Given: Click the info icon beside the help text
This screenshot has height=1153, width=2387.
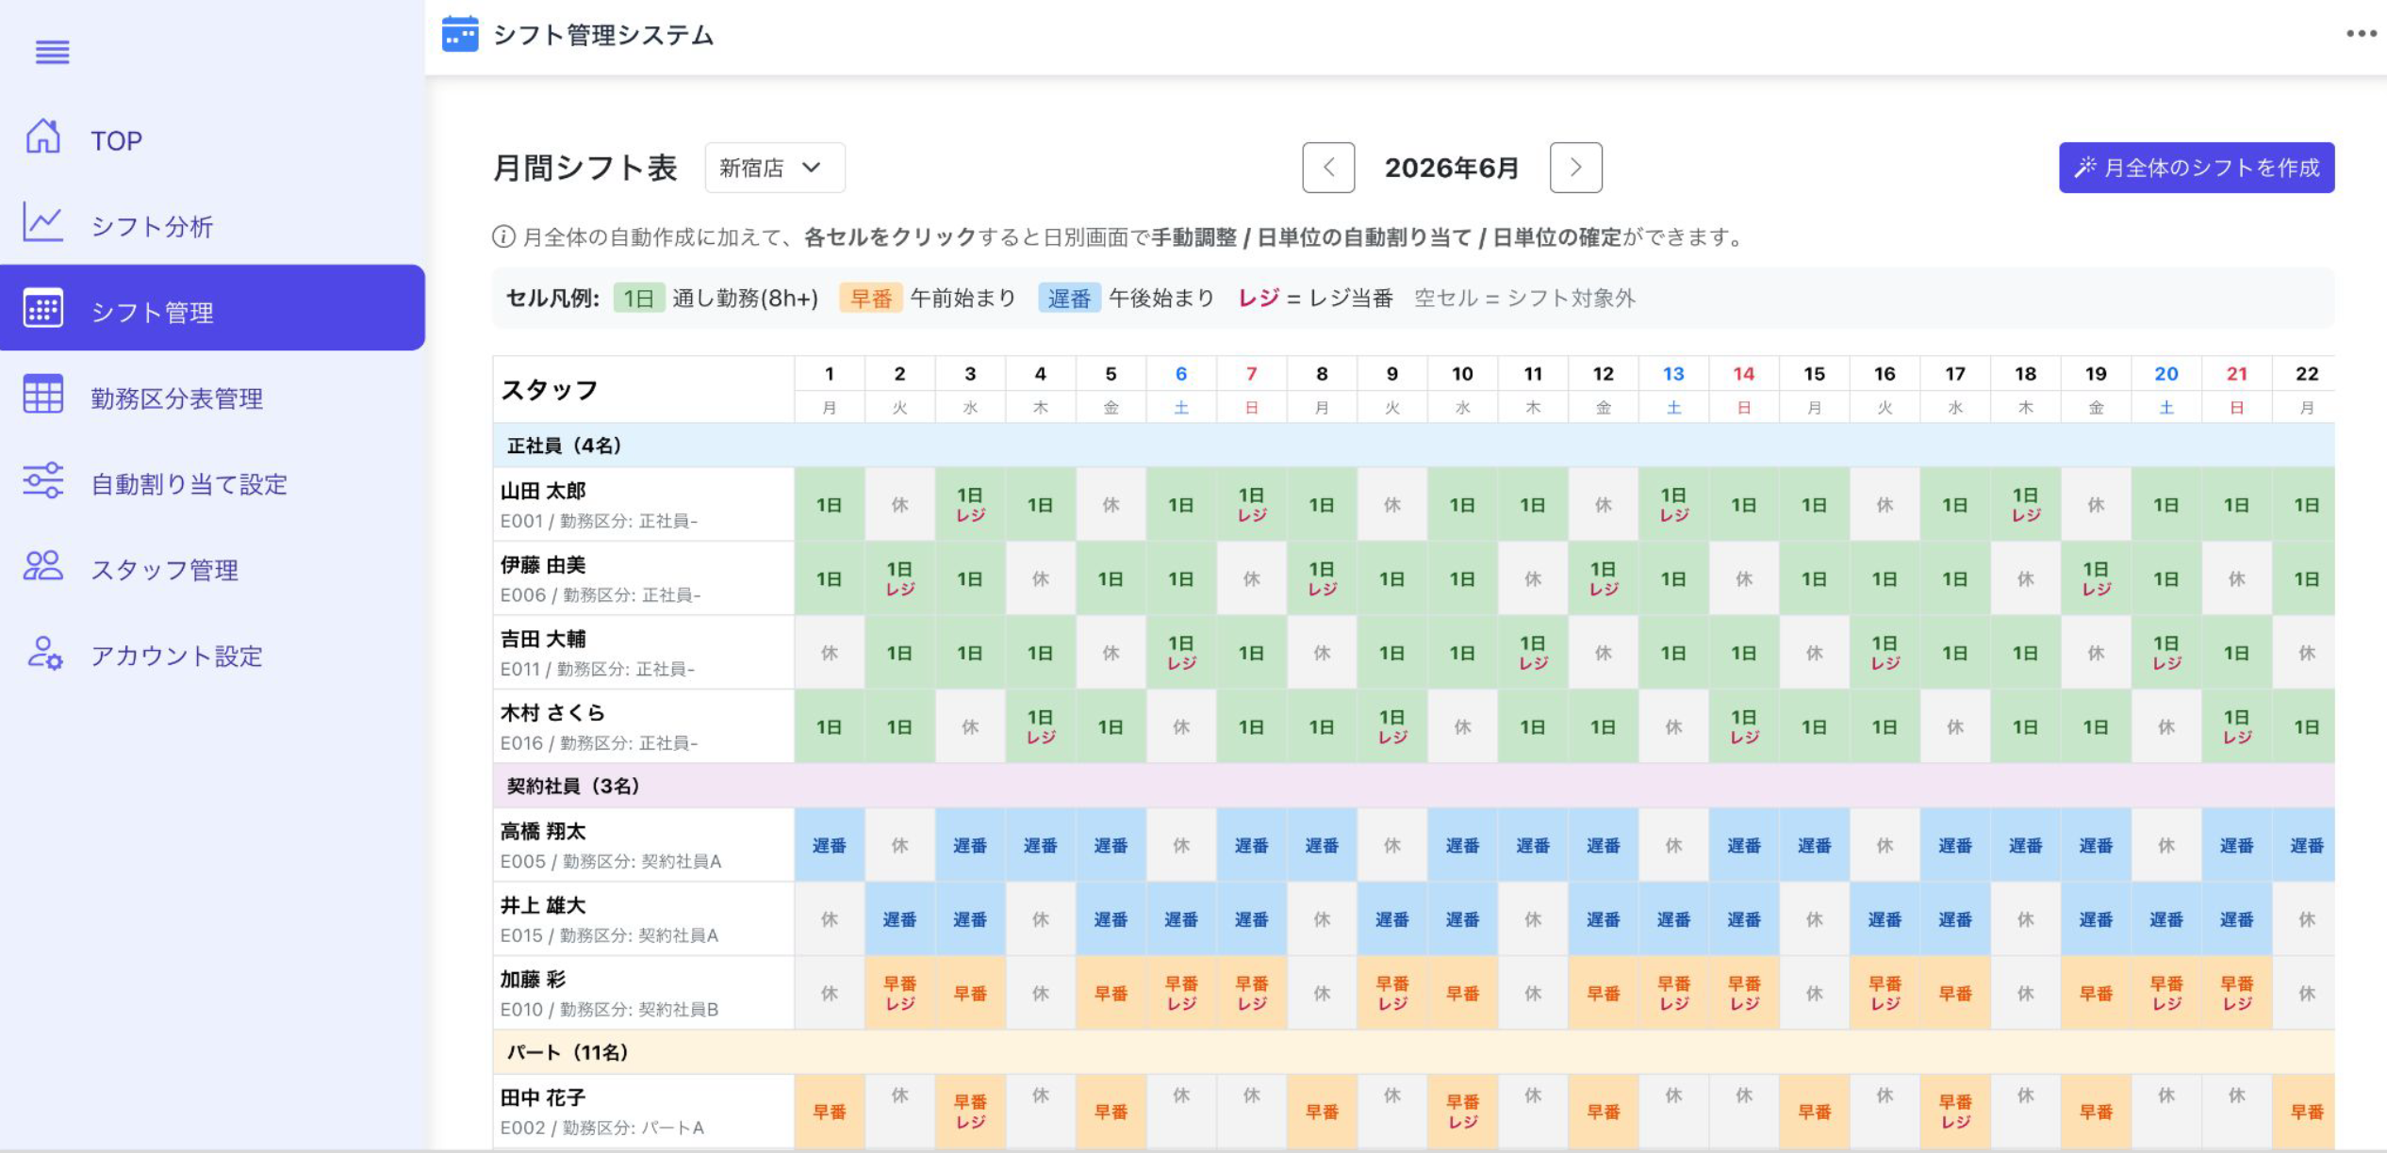Looking at the screenshot, I should click(503, 237).
